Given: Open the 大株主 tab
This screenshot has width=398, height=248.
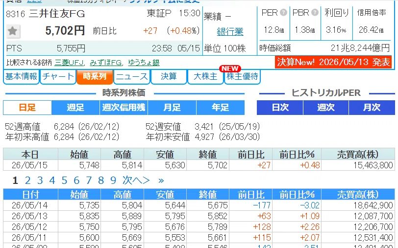Looking at the screenshot, I should tap(205, 76).
